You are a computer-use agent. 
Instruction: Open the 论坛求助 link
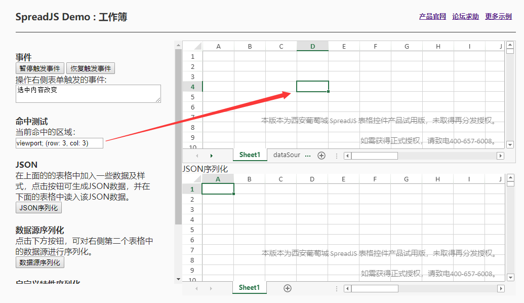click(x=465, y=16)
